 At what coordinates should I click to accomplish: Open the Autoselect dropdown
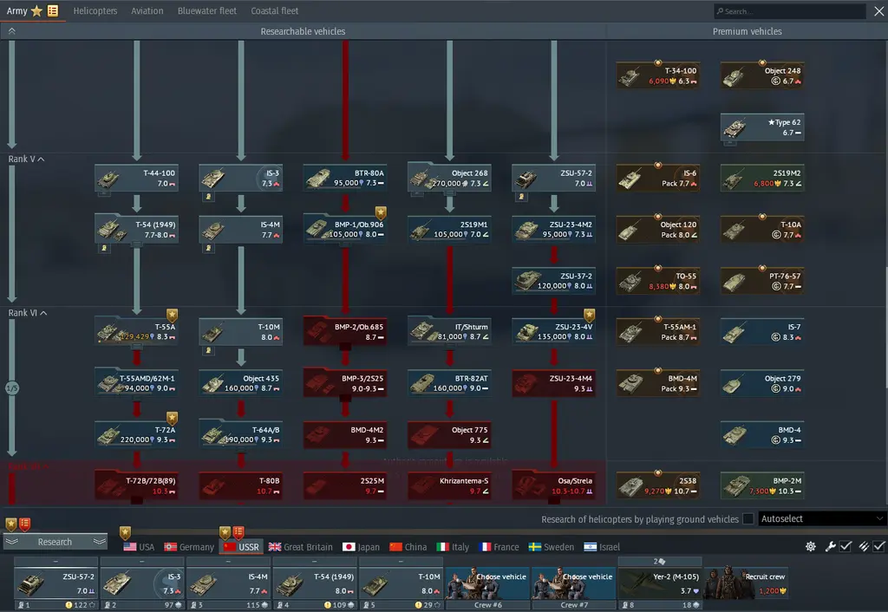pyautogui.click(x=821, y=519)
